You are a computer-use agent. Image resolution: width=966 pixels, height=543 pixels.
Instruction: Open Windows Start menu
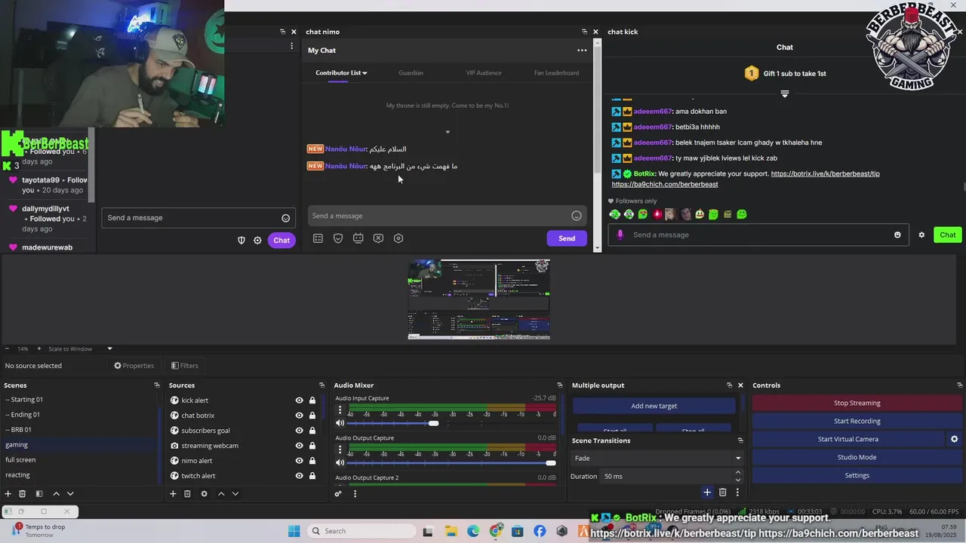[294, 531]
